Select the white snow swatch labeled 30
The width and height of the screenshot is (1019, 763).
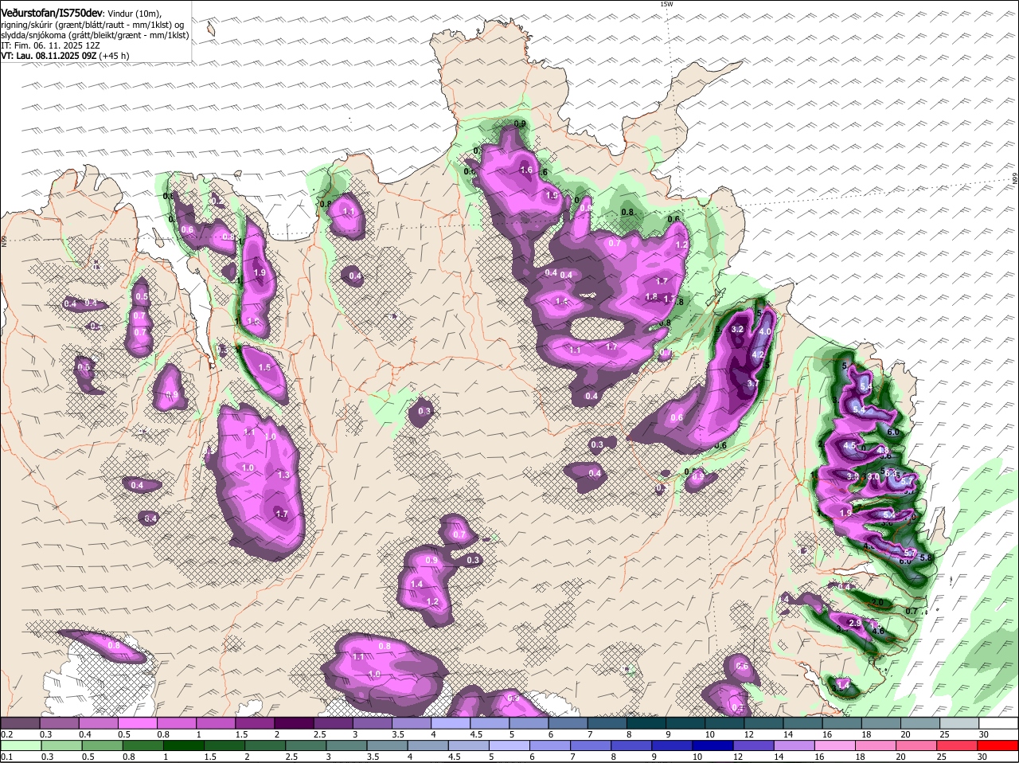click(x=999, y=722)
